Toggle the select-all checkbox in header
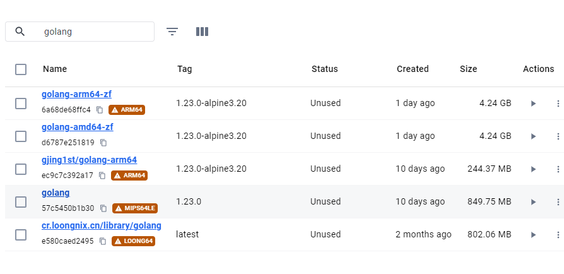564x274 pixels. pyautogui.click(x=21, y=69)
